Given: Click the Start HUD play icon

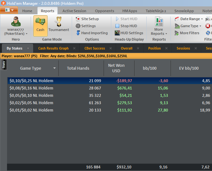Looking at the screenshot, I should coord(117,19).
